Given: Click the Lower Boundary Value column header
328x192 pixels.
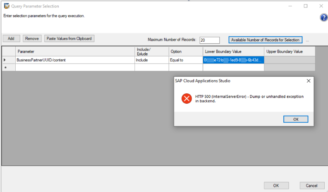Looking at the screenshot, I should click(x=233, y=51).
